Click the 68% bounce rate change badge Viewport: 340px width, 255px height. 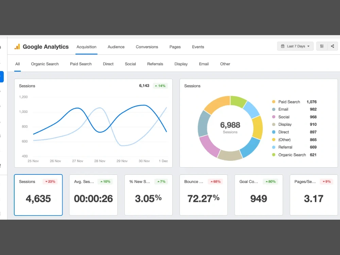pos(215,182)
